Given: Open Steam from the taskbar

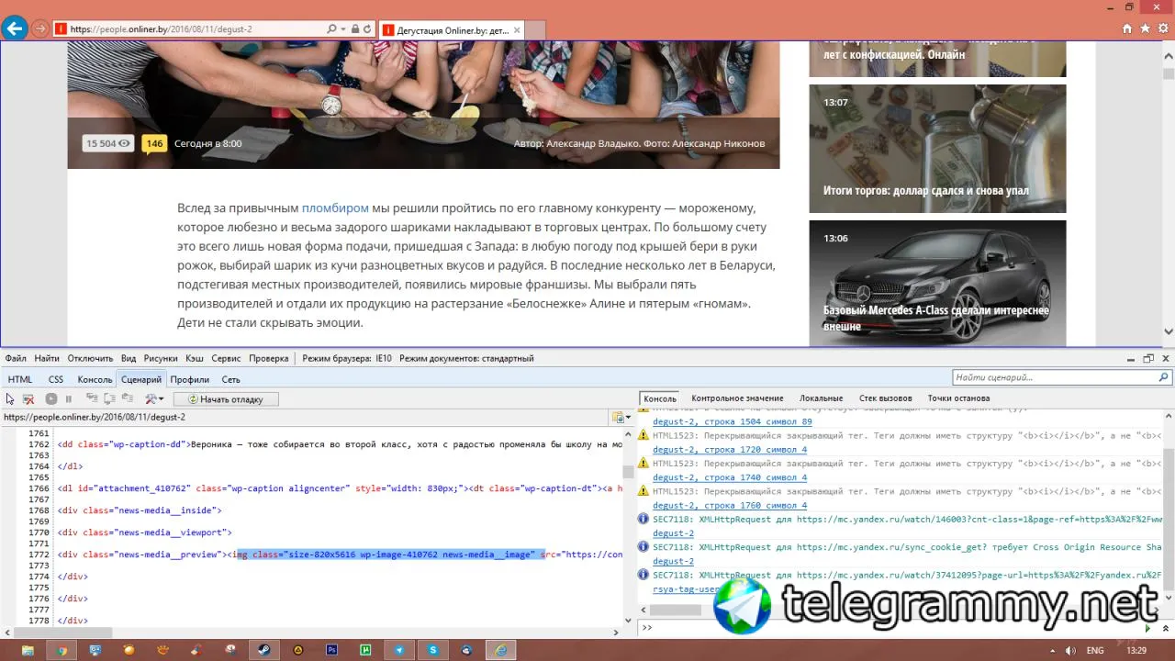Looking at the screenshot, I should [263, 650].
